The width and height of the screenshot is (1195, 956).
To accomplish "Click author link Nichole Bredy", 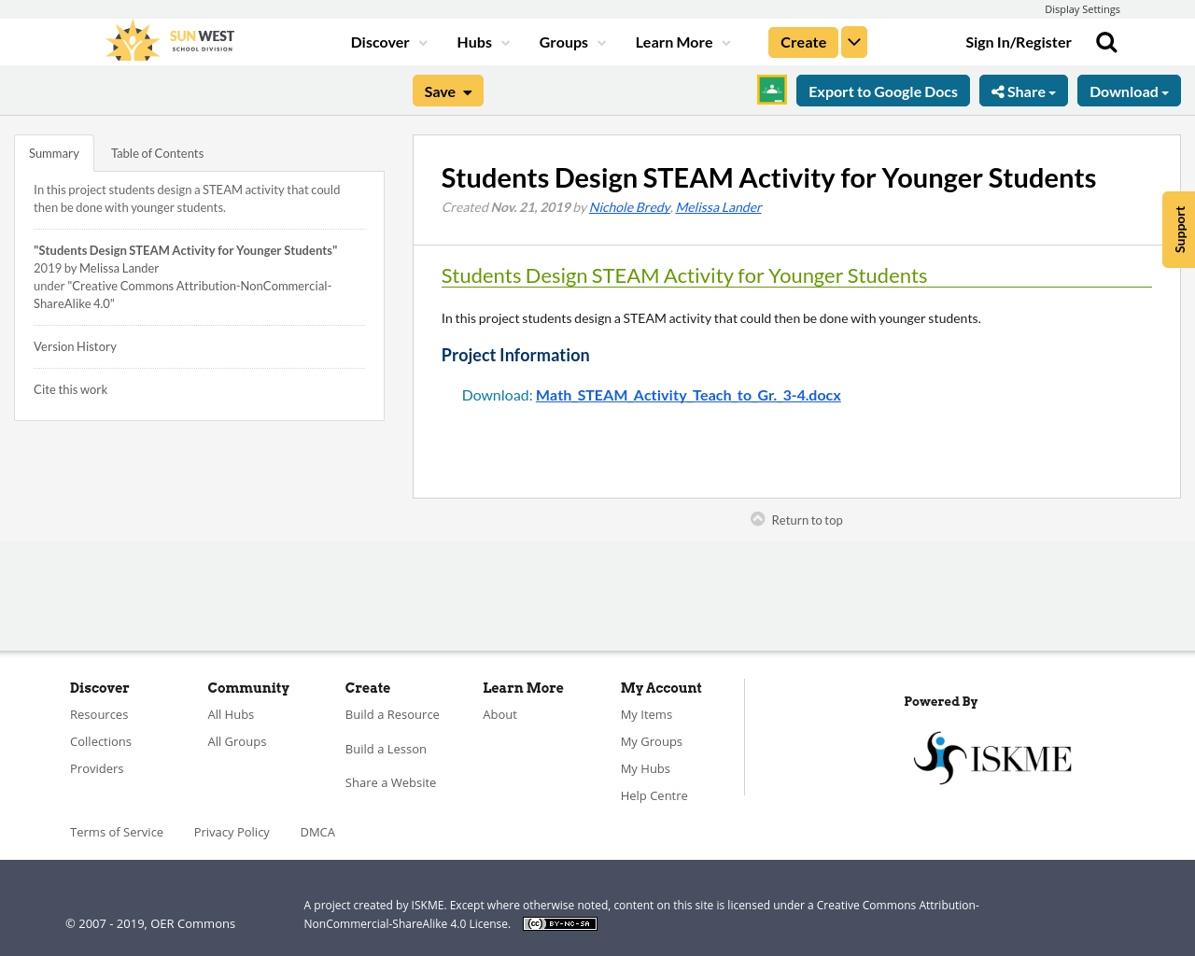I will point(629,205).
